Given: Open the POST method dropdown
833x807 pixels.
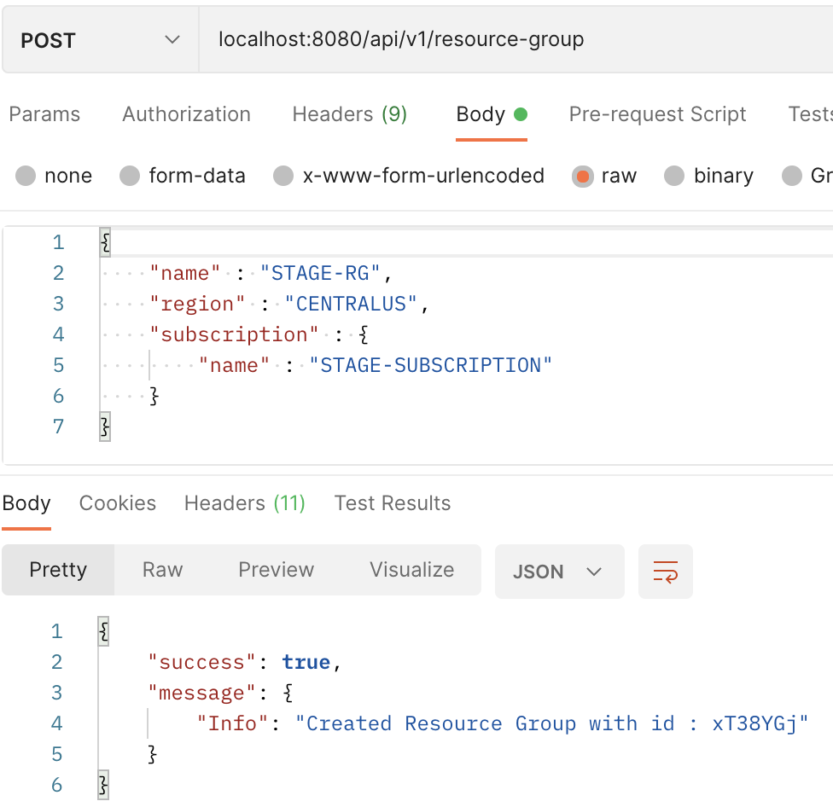Looking at the screenshot, I should 100,38.
